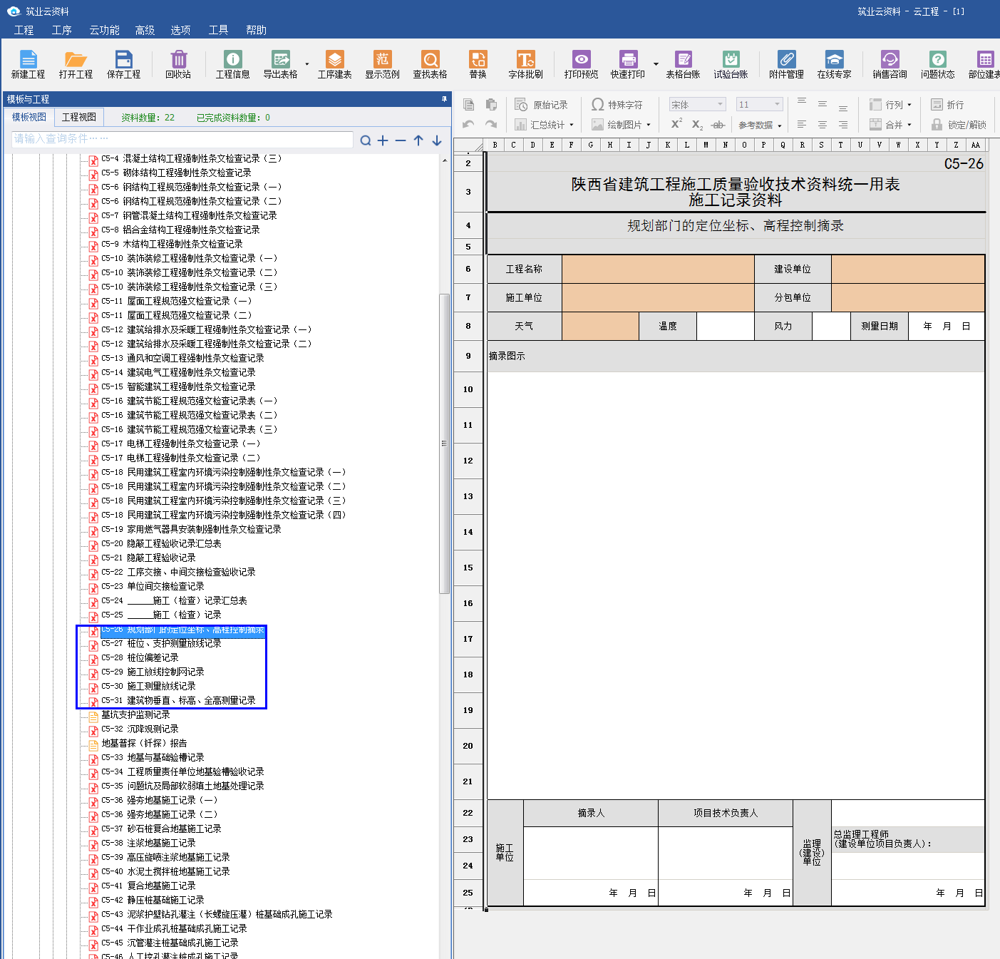Screen dimensions: 1000x959
Task: Switch to the 工程视图 tab
Action: point(79,117)
